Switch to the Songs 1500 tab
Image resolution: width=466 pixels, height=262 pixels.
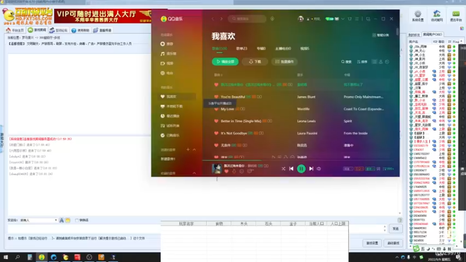[220, 48]
